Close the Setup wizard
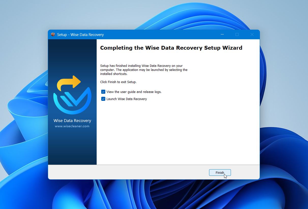This screenshot has height=209, width=308. [252, 34]
